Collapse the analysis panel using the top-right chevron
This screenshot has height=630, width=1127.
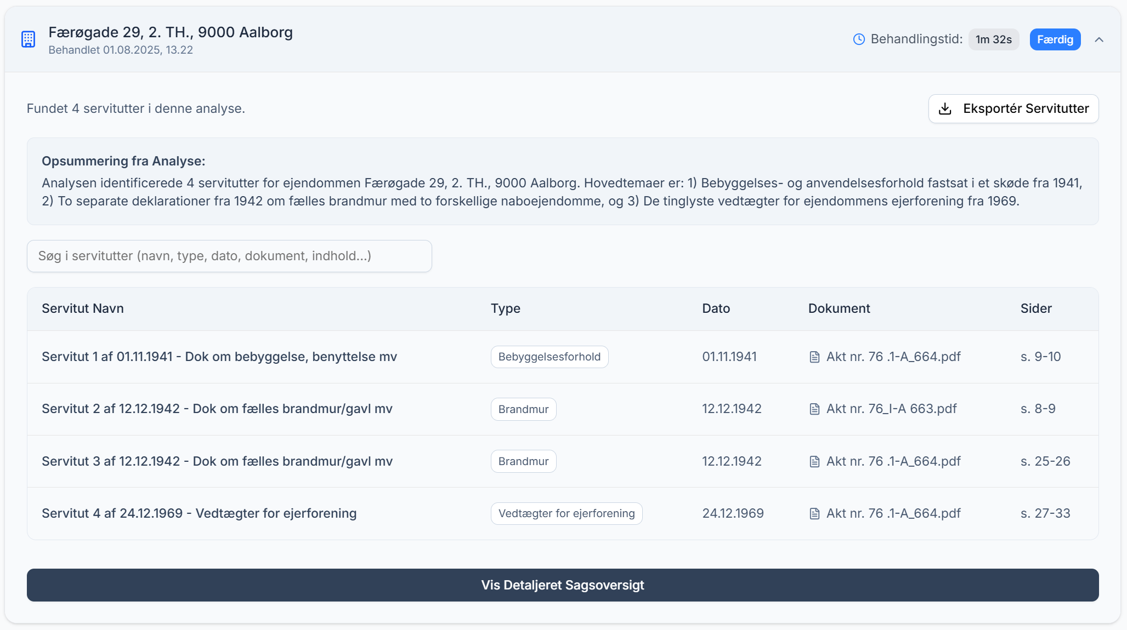click(x=1100, y=39)
